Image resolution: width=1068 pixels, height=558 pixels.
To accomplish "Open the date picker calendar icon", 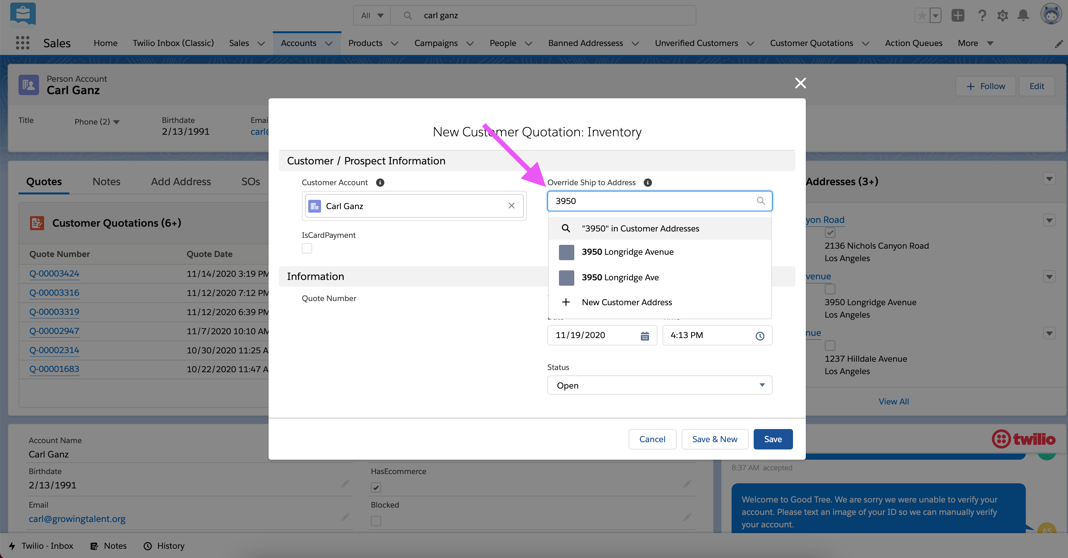I will pos(645,336).
